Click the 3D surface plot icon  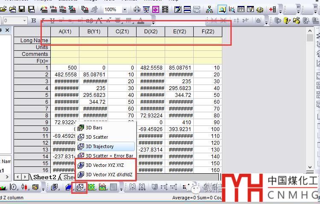click(69, 187)
